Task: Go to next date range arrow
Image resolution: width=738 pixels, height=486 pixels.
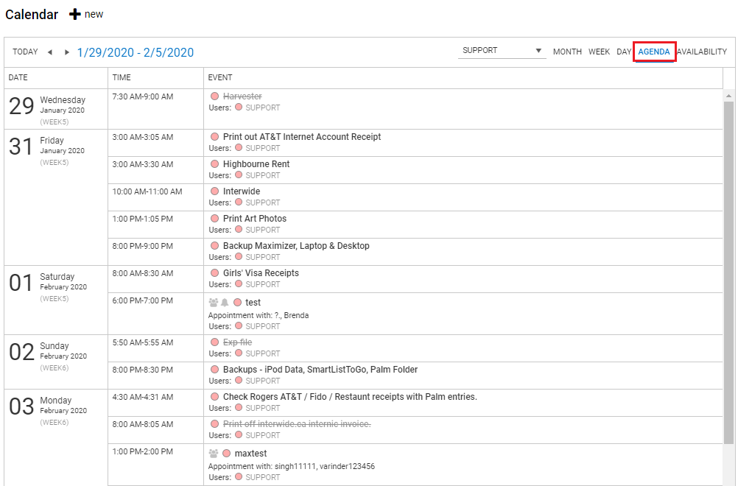Action: click(x=67, y=52)
